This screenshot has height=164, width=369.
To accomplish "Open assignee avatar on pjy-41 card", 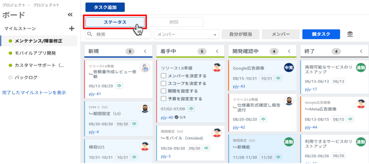I will [145, 68].
